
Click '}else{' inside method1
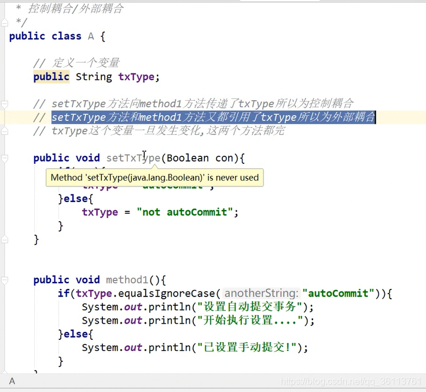click(75, 334)
